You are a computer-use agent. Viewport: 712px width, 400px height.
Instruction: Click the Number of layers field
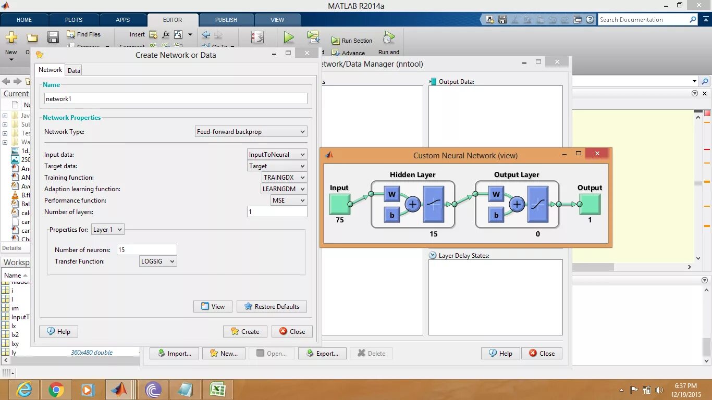[x=277, y=211]
